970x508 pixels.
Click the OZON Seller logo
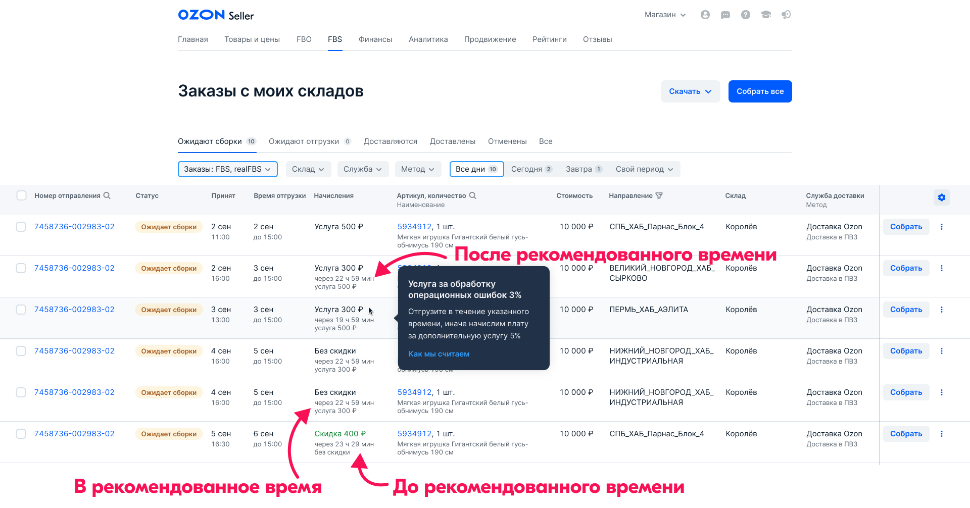(x=216, y=15)
